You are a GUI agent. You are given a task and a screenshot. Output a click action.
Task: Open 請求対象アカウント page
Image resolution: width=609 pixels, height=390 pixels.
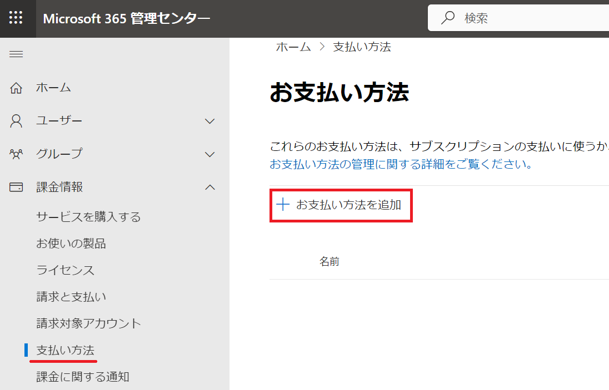pyautogui.click(x=88, y=323)
